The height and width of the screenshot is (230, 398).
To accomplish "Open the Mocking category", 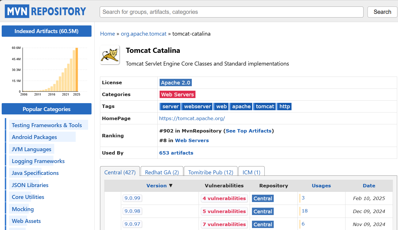I will (23, 209).
